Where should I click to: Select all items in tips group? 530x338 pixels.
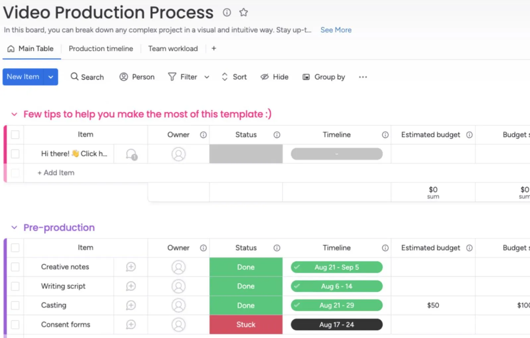pyautogui.click(x=15, y=135)
